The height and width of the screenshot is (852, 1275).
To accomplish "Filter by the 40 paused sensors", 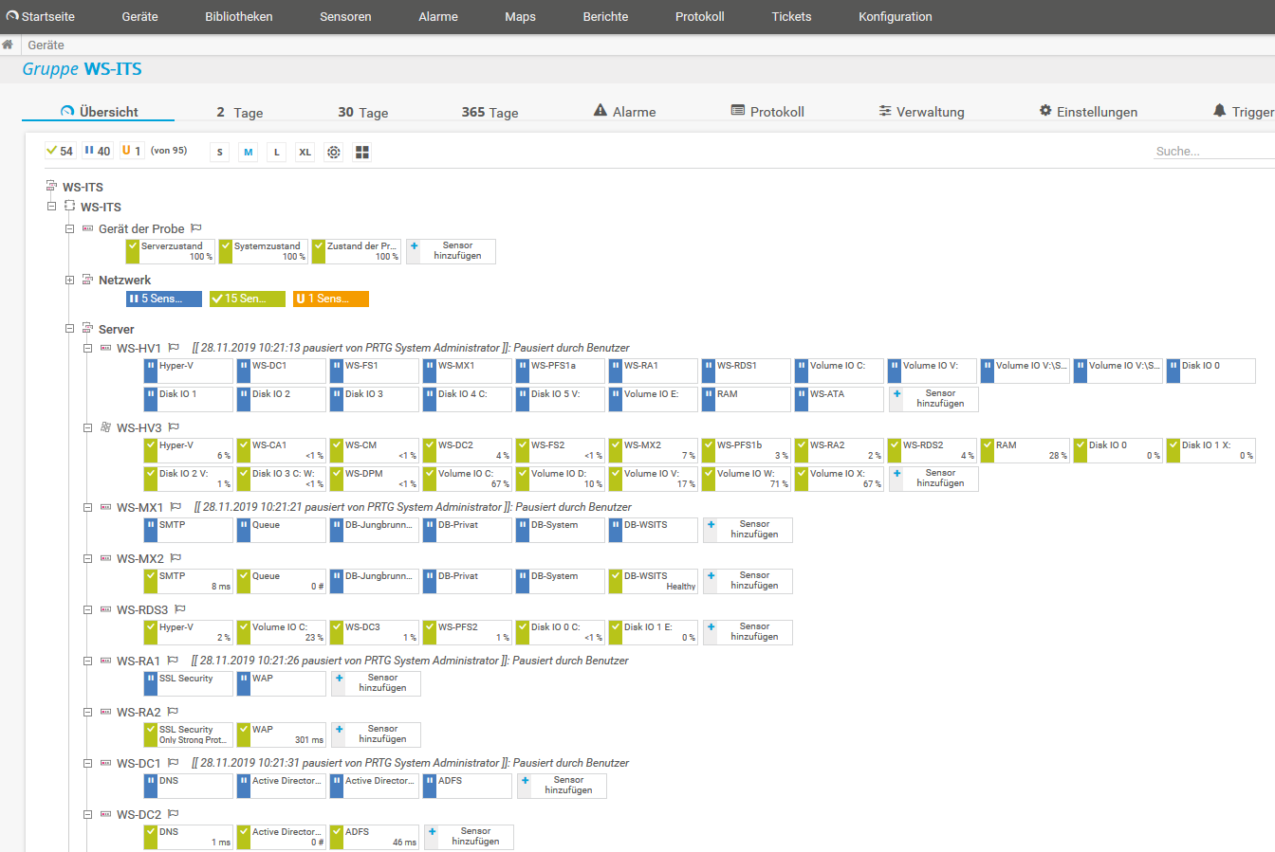I will [x=97, y=151].
